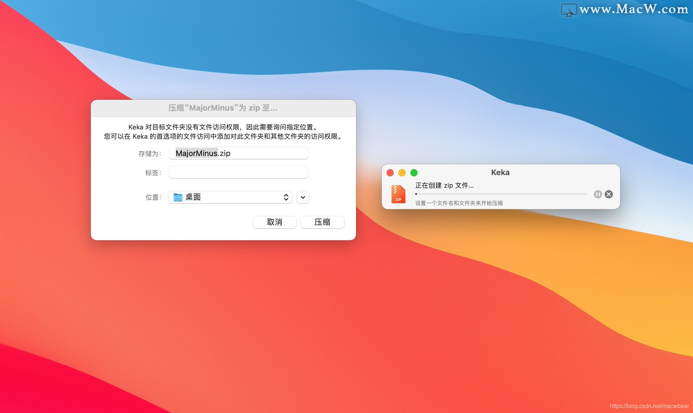Click the 取消 cancel button
The image size is (693, 413).
pyautogui.click(x=275, y=222)
